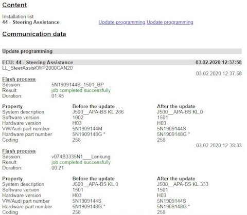This screenshot has height=215, width=247.
Task: Select session text 5N1909144S_1501_BP
Action: click(x=78, y=85)
